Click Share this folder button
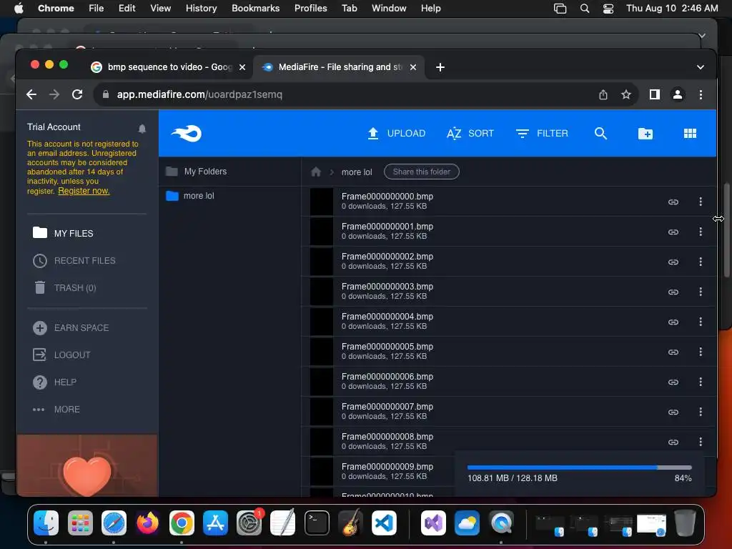Viewport: 732px width, 549px height. click(421, 172)
